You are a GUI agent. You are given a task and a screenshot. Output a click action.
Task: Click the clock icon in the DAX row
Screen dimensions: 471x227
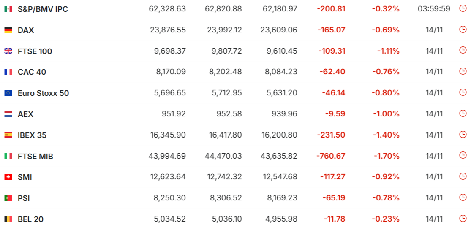[463, 30]
